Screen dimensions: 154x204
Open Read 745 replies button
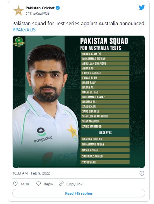79,193
